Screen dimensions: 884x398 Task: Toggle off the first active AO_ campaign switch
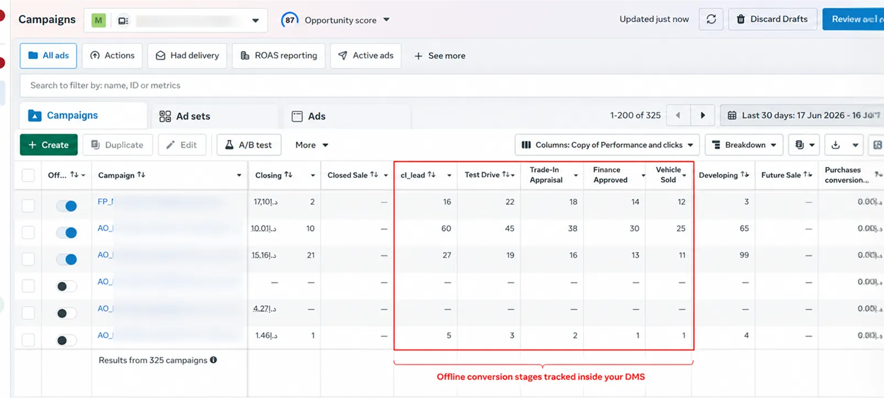pyautogui.click(x=67, y=233)
